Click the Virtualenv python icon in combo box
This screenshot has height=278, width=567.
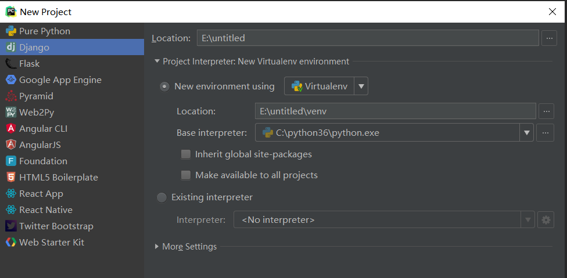coord(297,86)
